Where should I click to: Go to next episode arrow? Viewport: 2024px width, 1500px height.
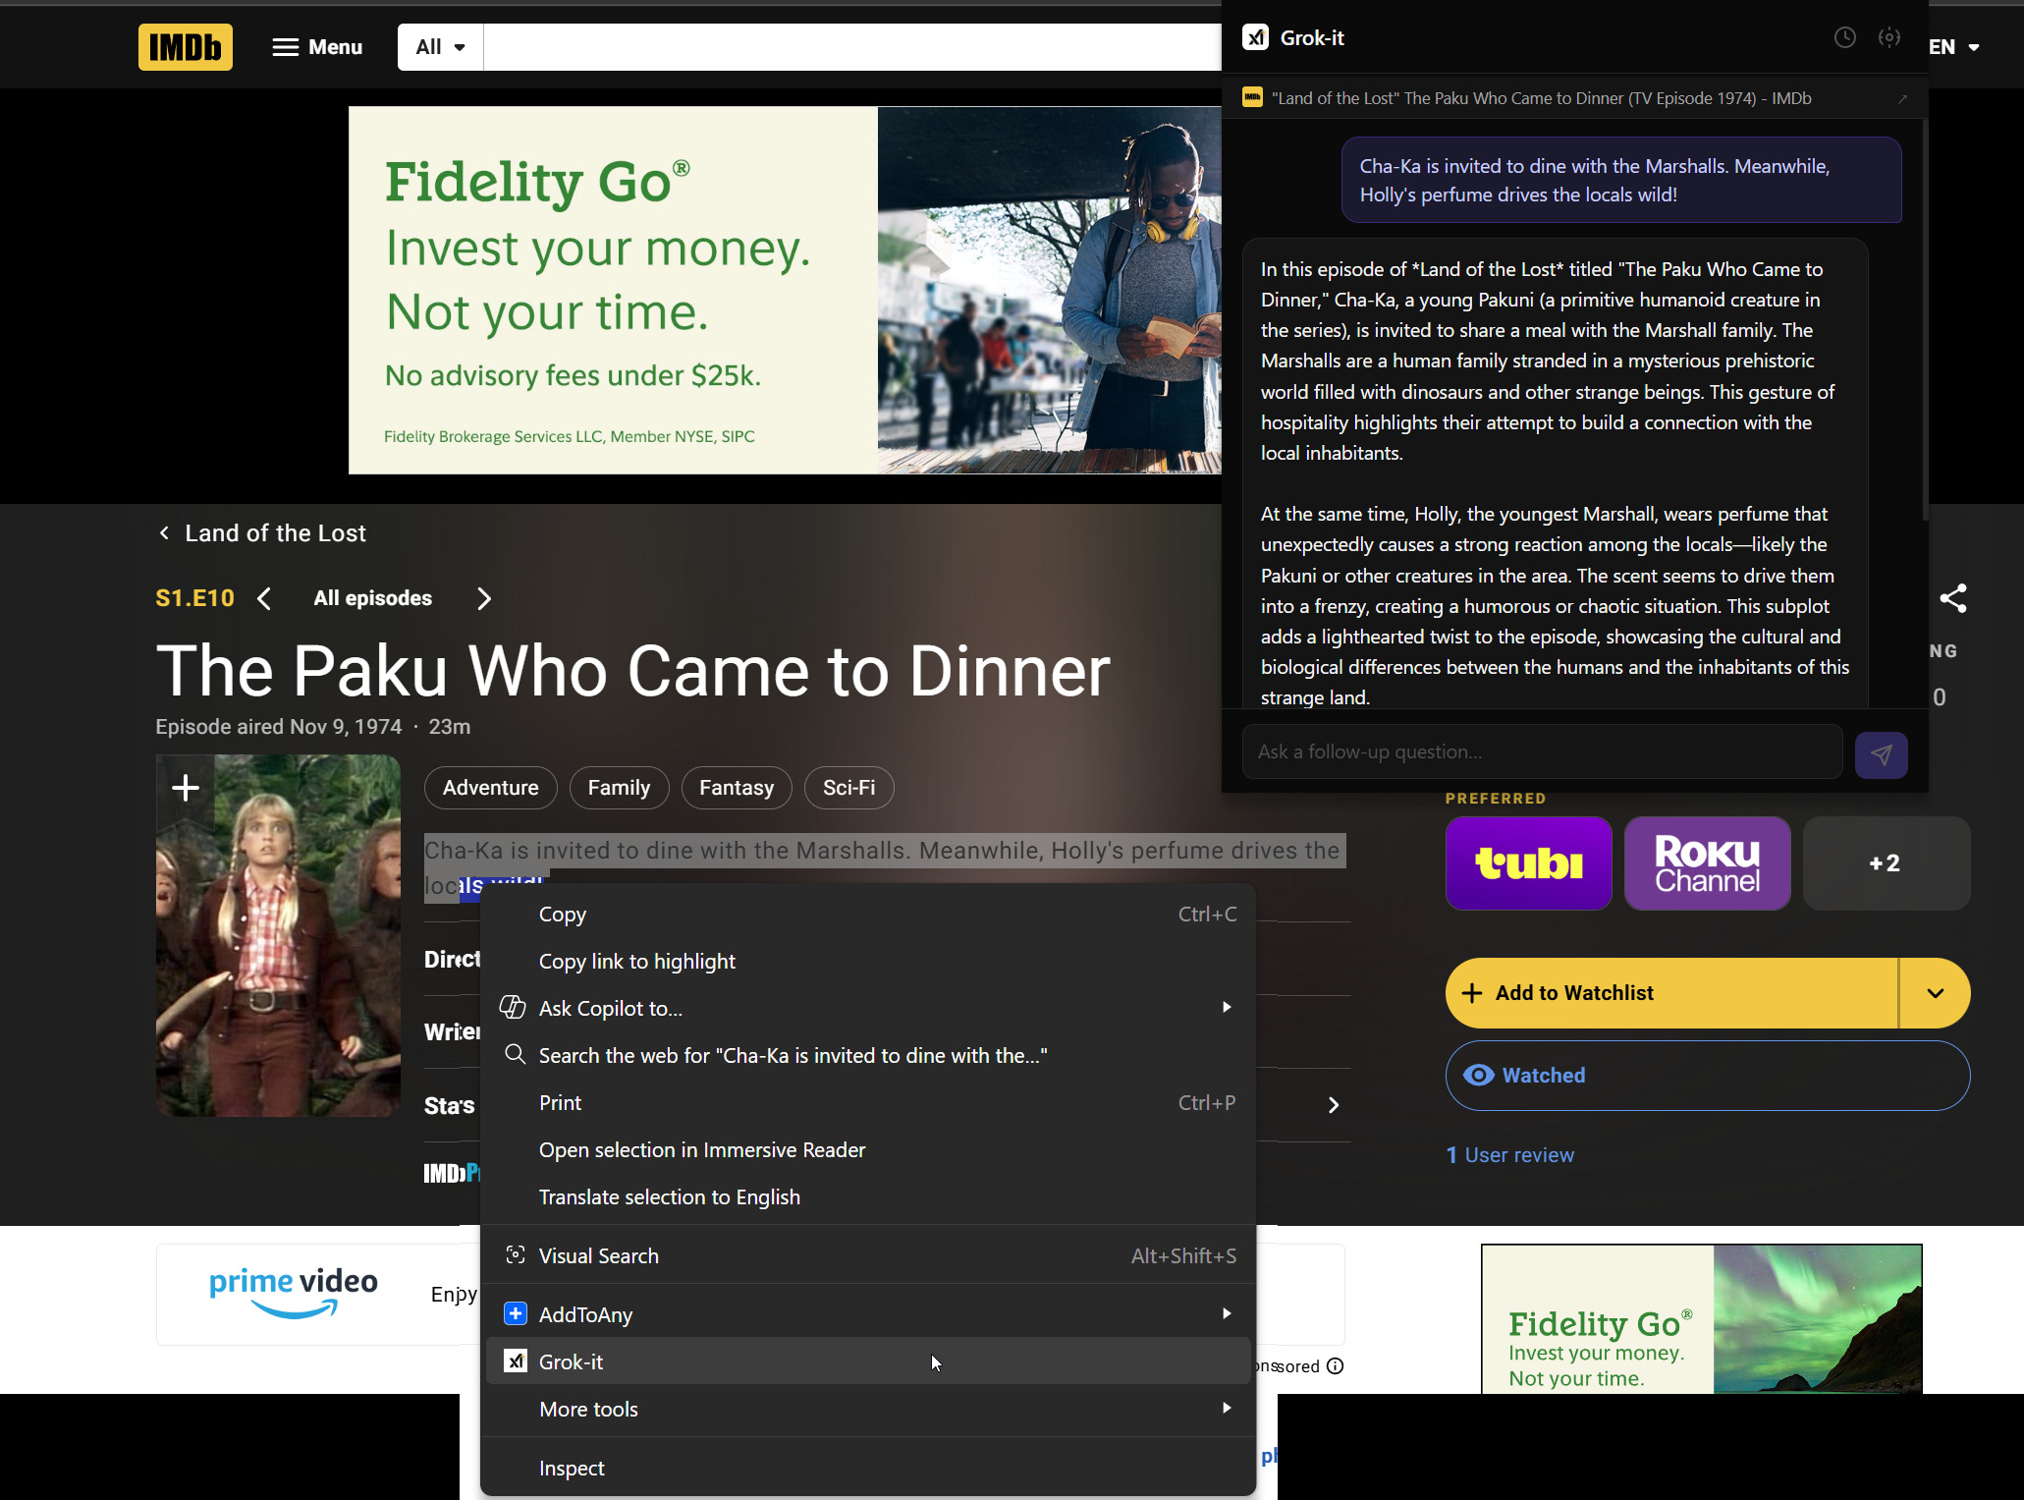pyautogui.click(x=483, y=598)
